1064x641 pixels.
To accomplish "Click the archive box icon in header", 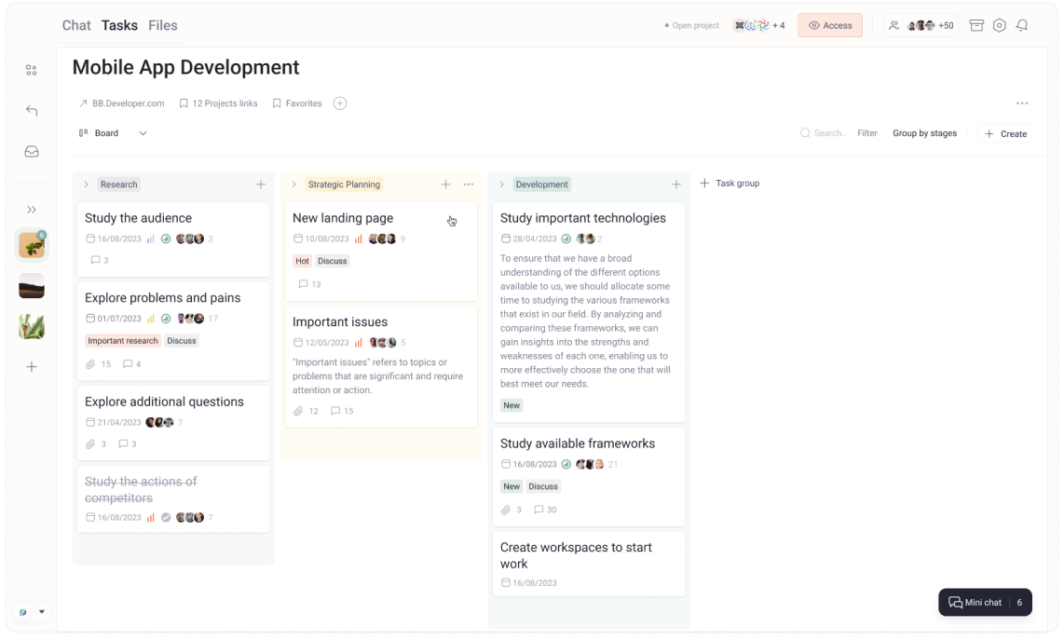I will pos(976,25).
